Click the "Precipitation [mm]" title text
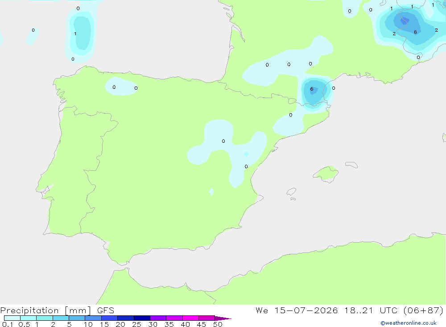 tap(45, 310)
